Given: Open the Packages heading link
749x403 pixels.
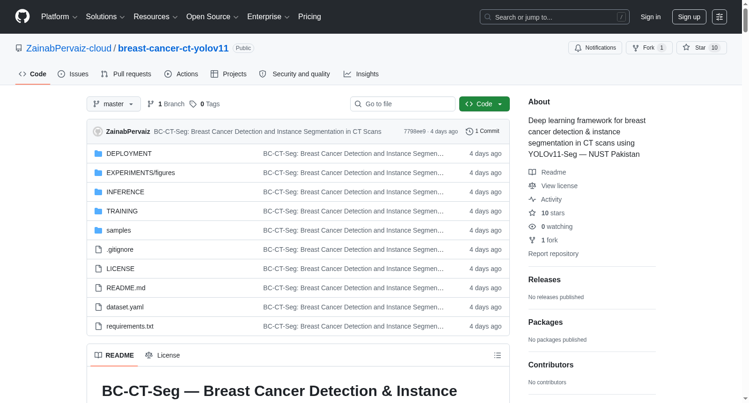Looking at the screenshot, I should coord(545,322).
